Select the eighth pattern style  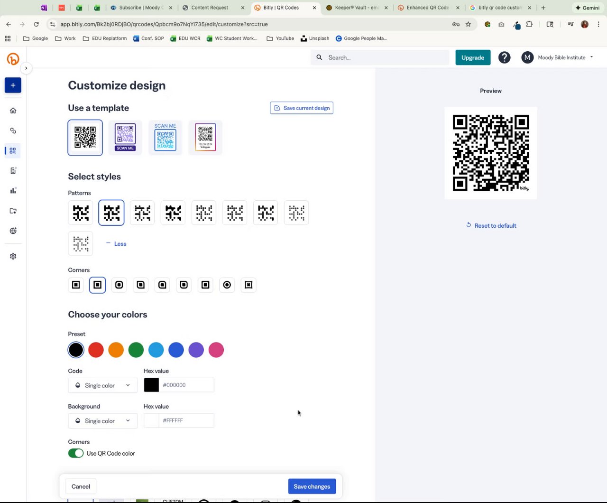click(296, 213)
